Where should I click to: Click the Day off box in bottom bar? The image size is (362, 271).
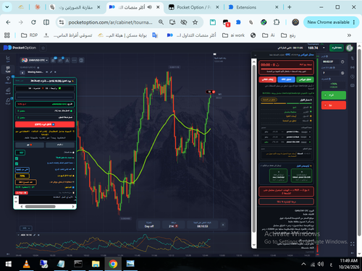pos(149,225)
